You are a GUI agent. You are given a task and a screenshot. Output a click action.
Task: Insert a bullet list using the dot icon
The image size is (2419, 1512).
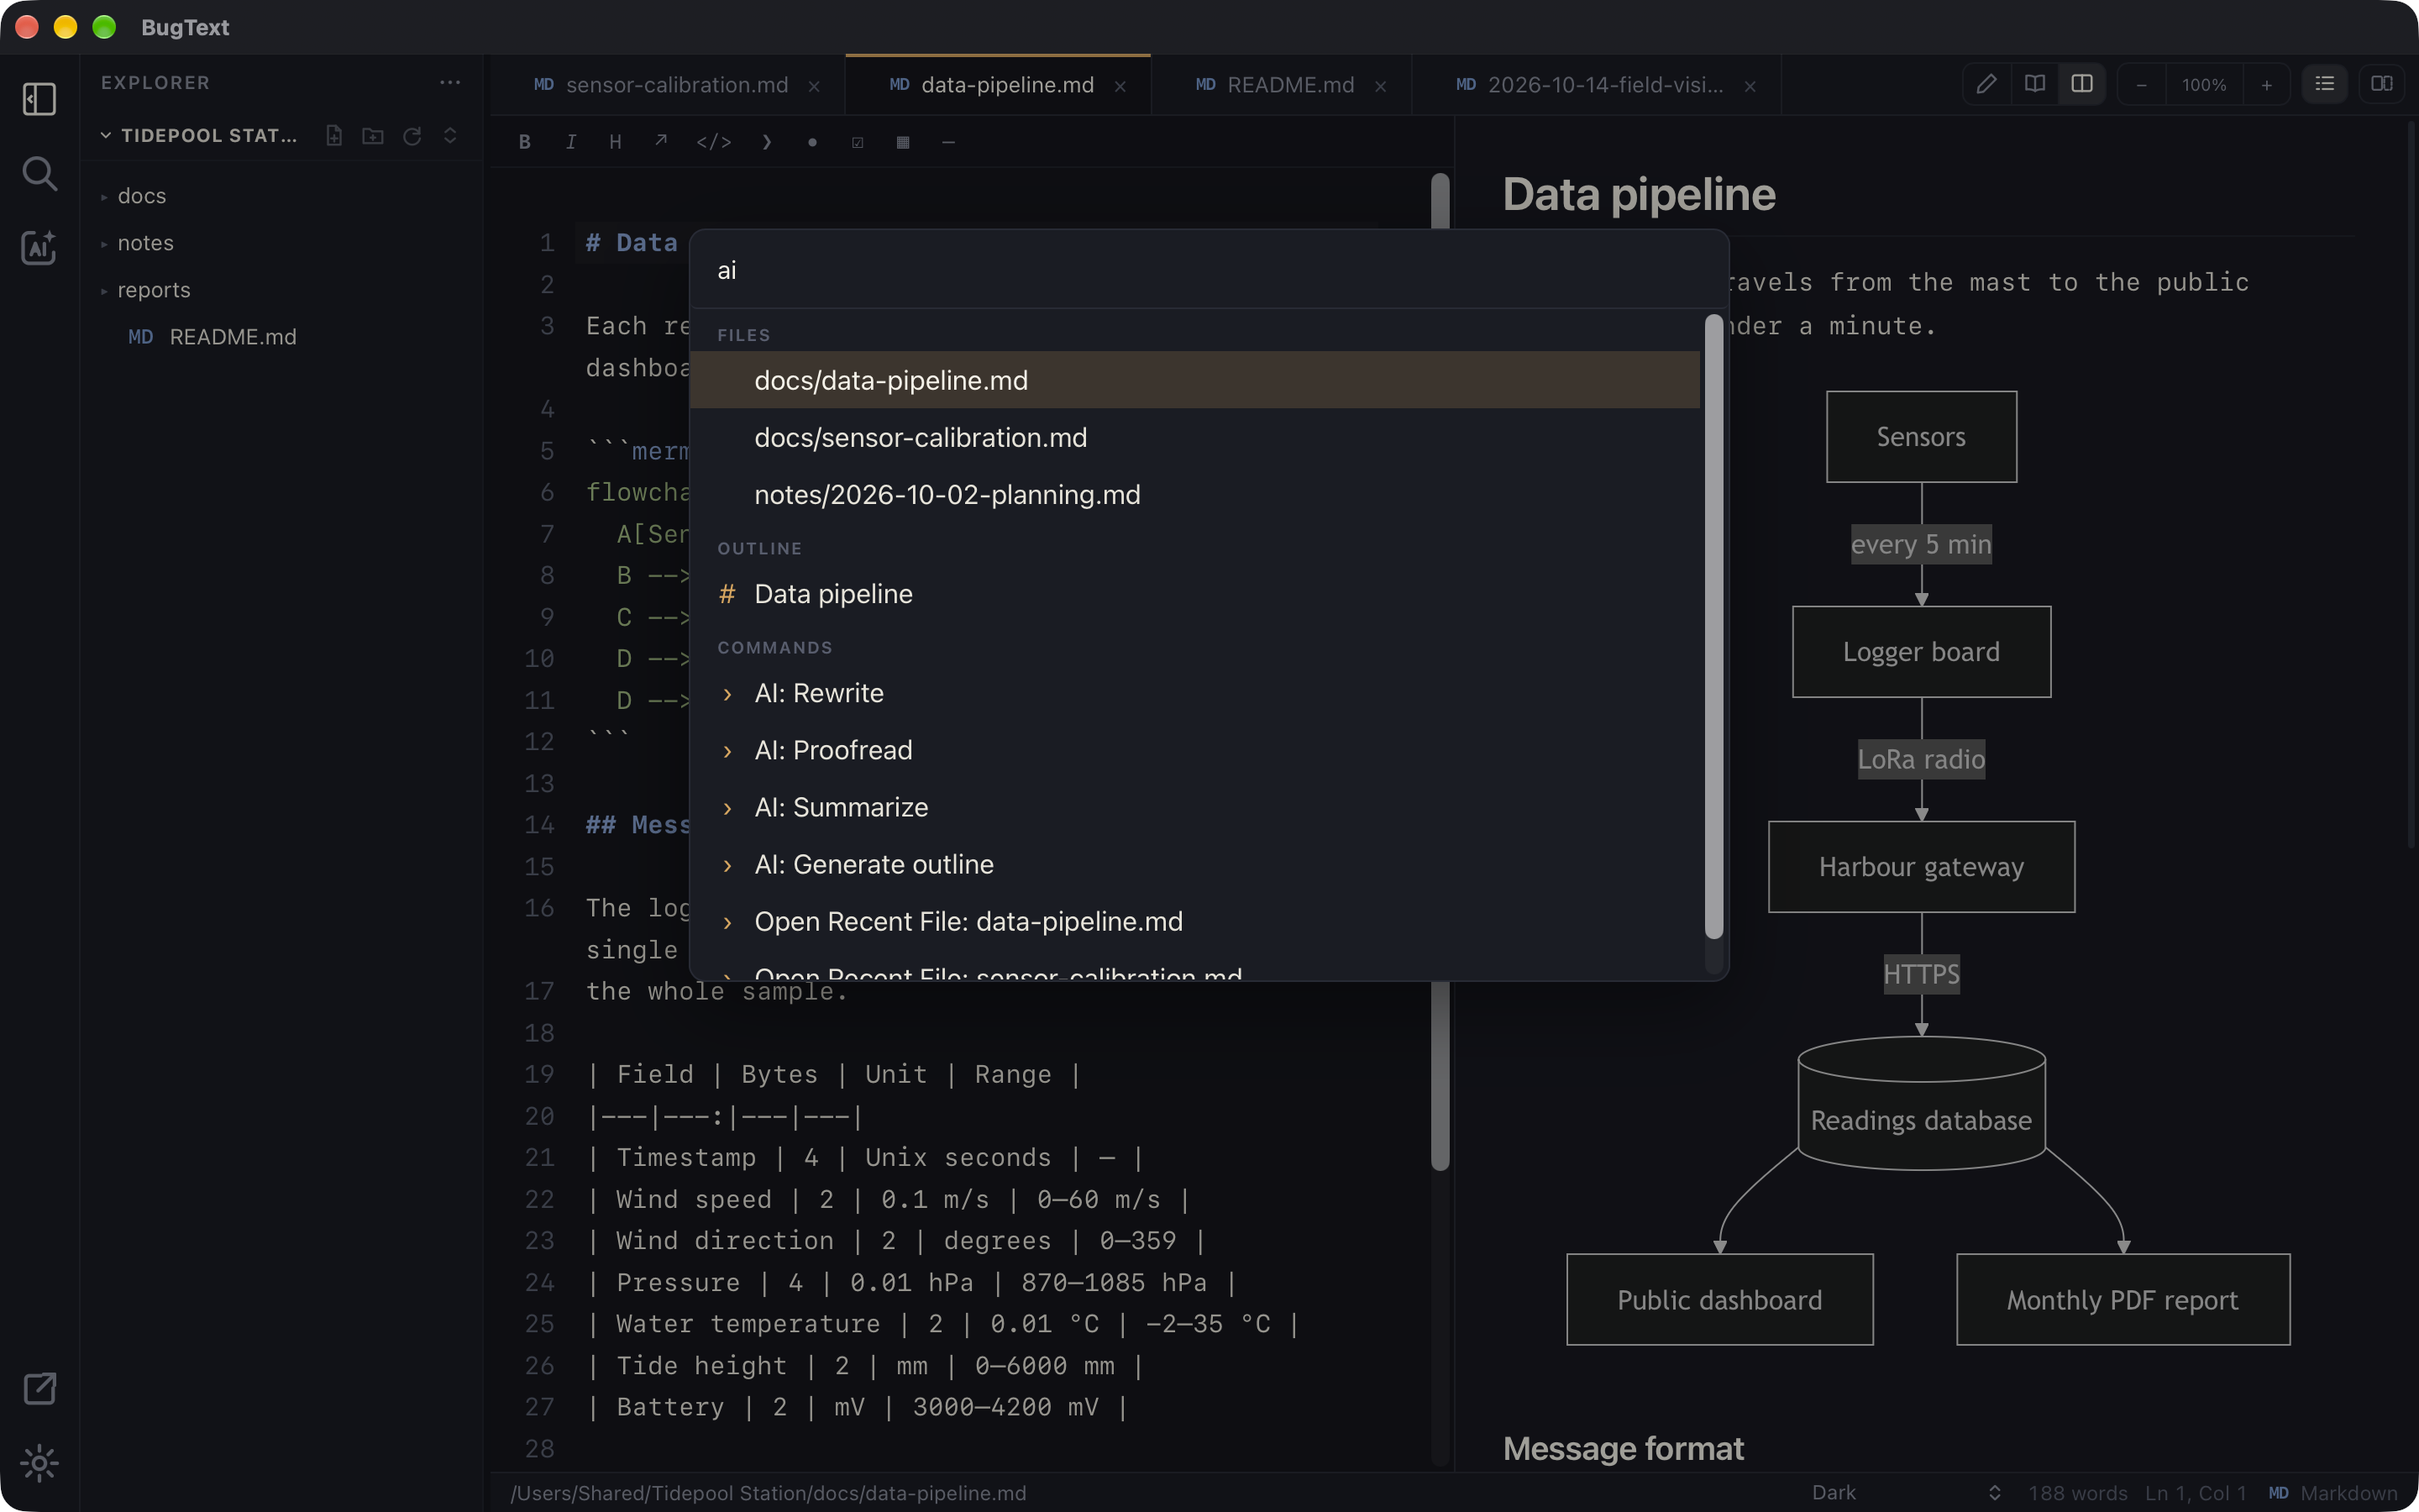point(813,142)
